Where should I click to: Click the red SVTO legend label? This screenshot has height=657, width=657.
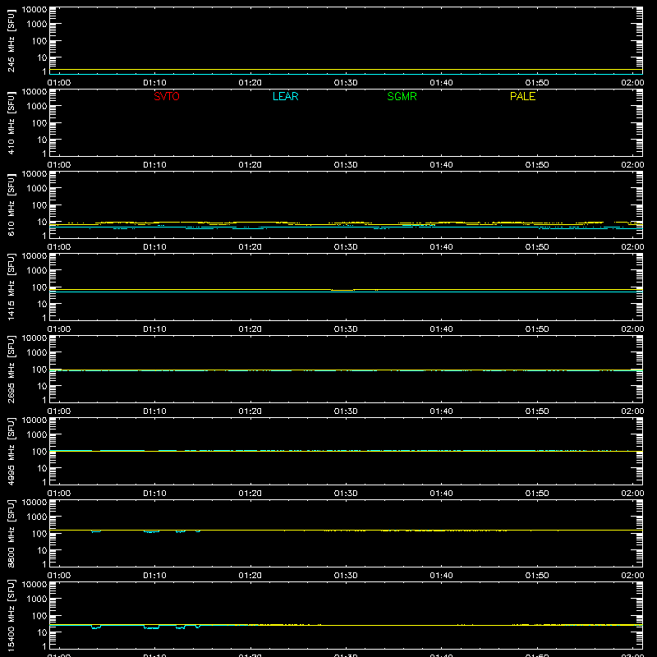[x=167, y=96]
